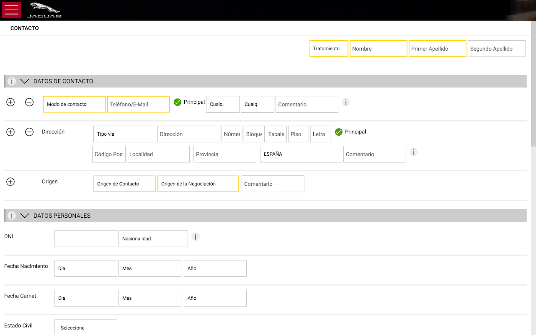536x335 pixels.
Task: Open the Modo de contacto dropdown
Action: [x=75, y=104]
